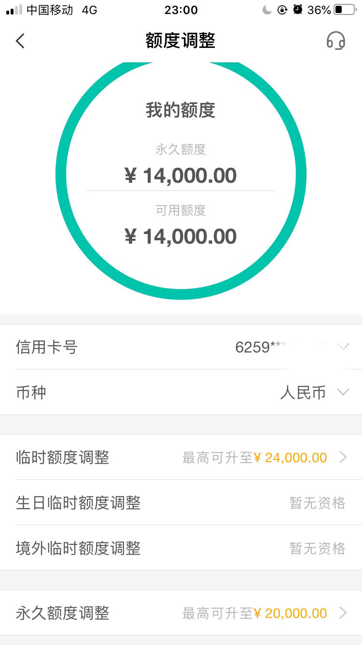The height and width of the screenshot is (645, 362).
Task: Select the 生日临时额度调整 row
Action: 181,503
